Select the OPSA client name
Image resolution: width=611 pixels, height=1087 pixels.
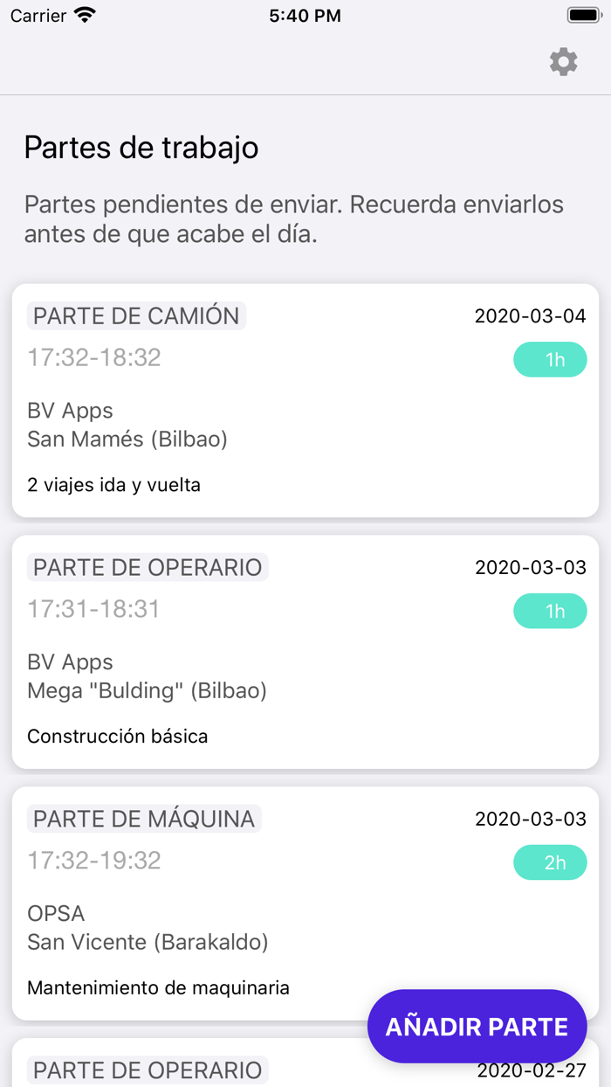click(x=55, y=913)
